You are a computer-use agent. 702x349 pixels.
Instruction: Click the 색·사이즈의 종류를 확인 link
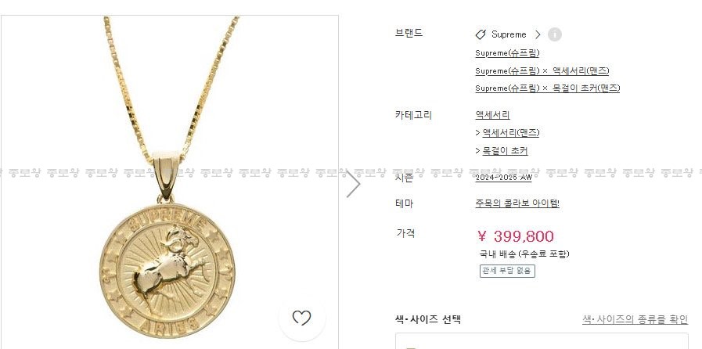pyautogui.click(x=635, y=319)
